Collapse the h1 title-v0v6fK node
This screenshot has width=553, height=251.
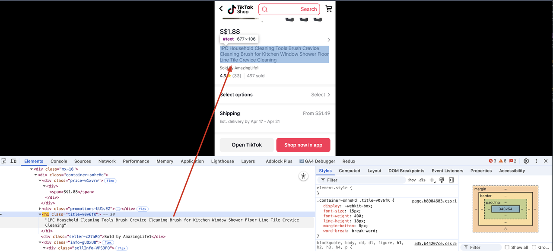point(40,214)
